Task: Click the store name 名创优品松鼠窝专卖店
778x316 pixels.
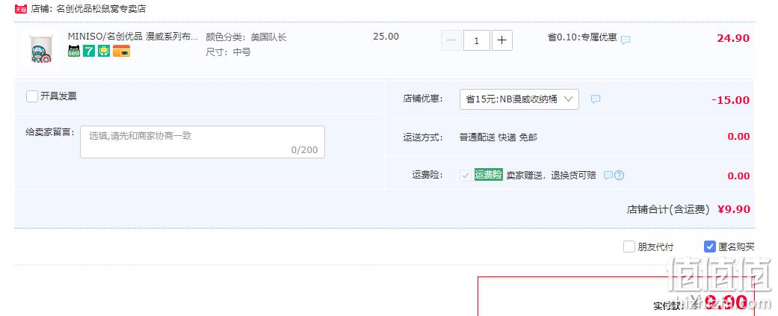Action: [101, 9]
